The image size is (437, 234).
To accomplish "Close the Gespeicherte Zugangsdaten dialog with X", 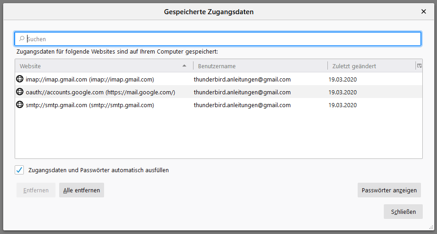I will point(424,12).
